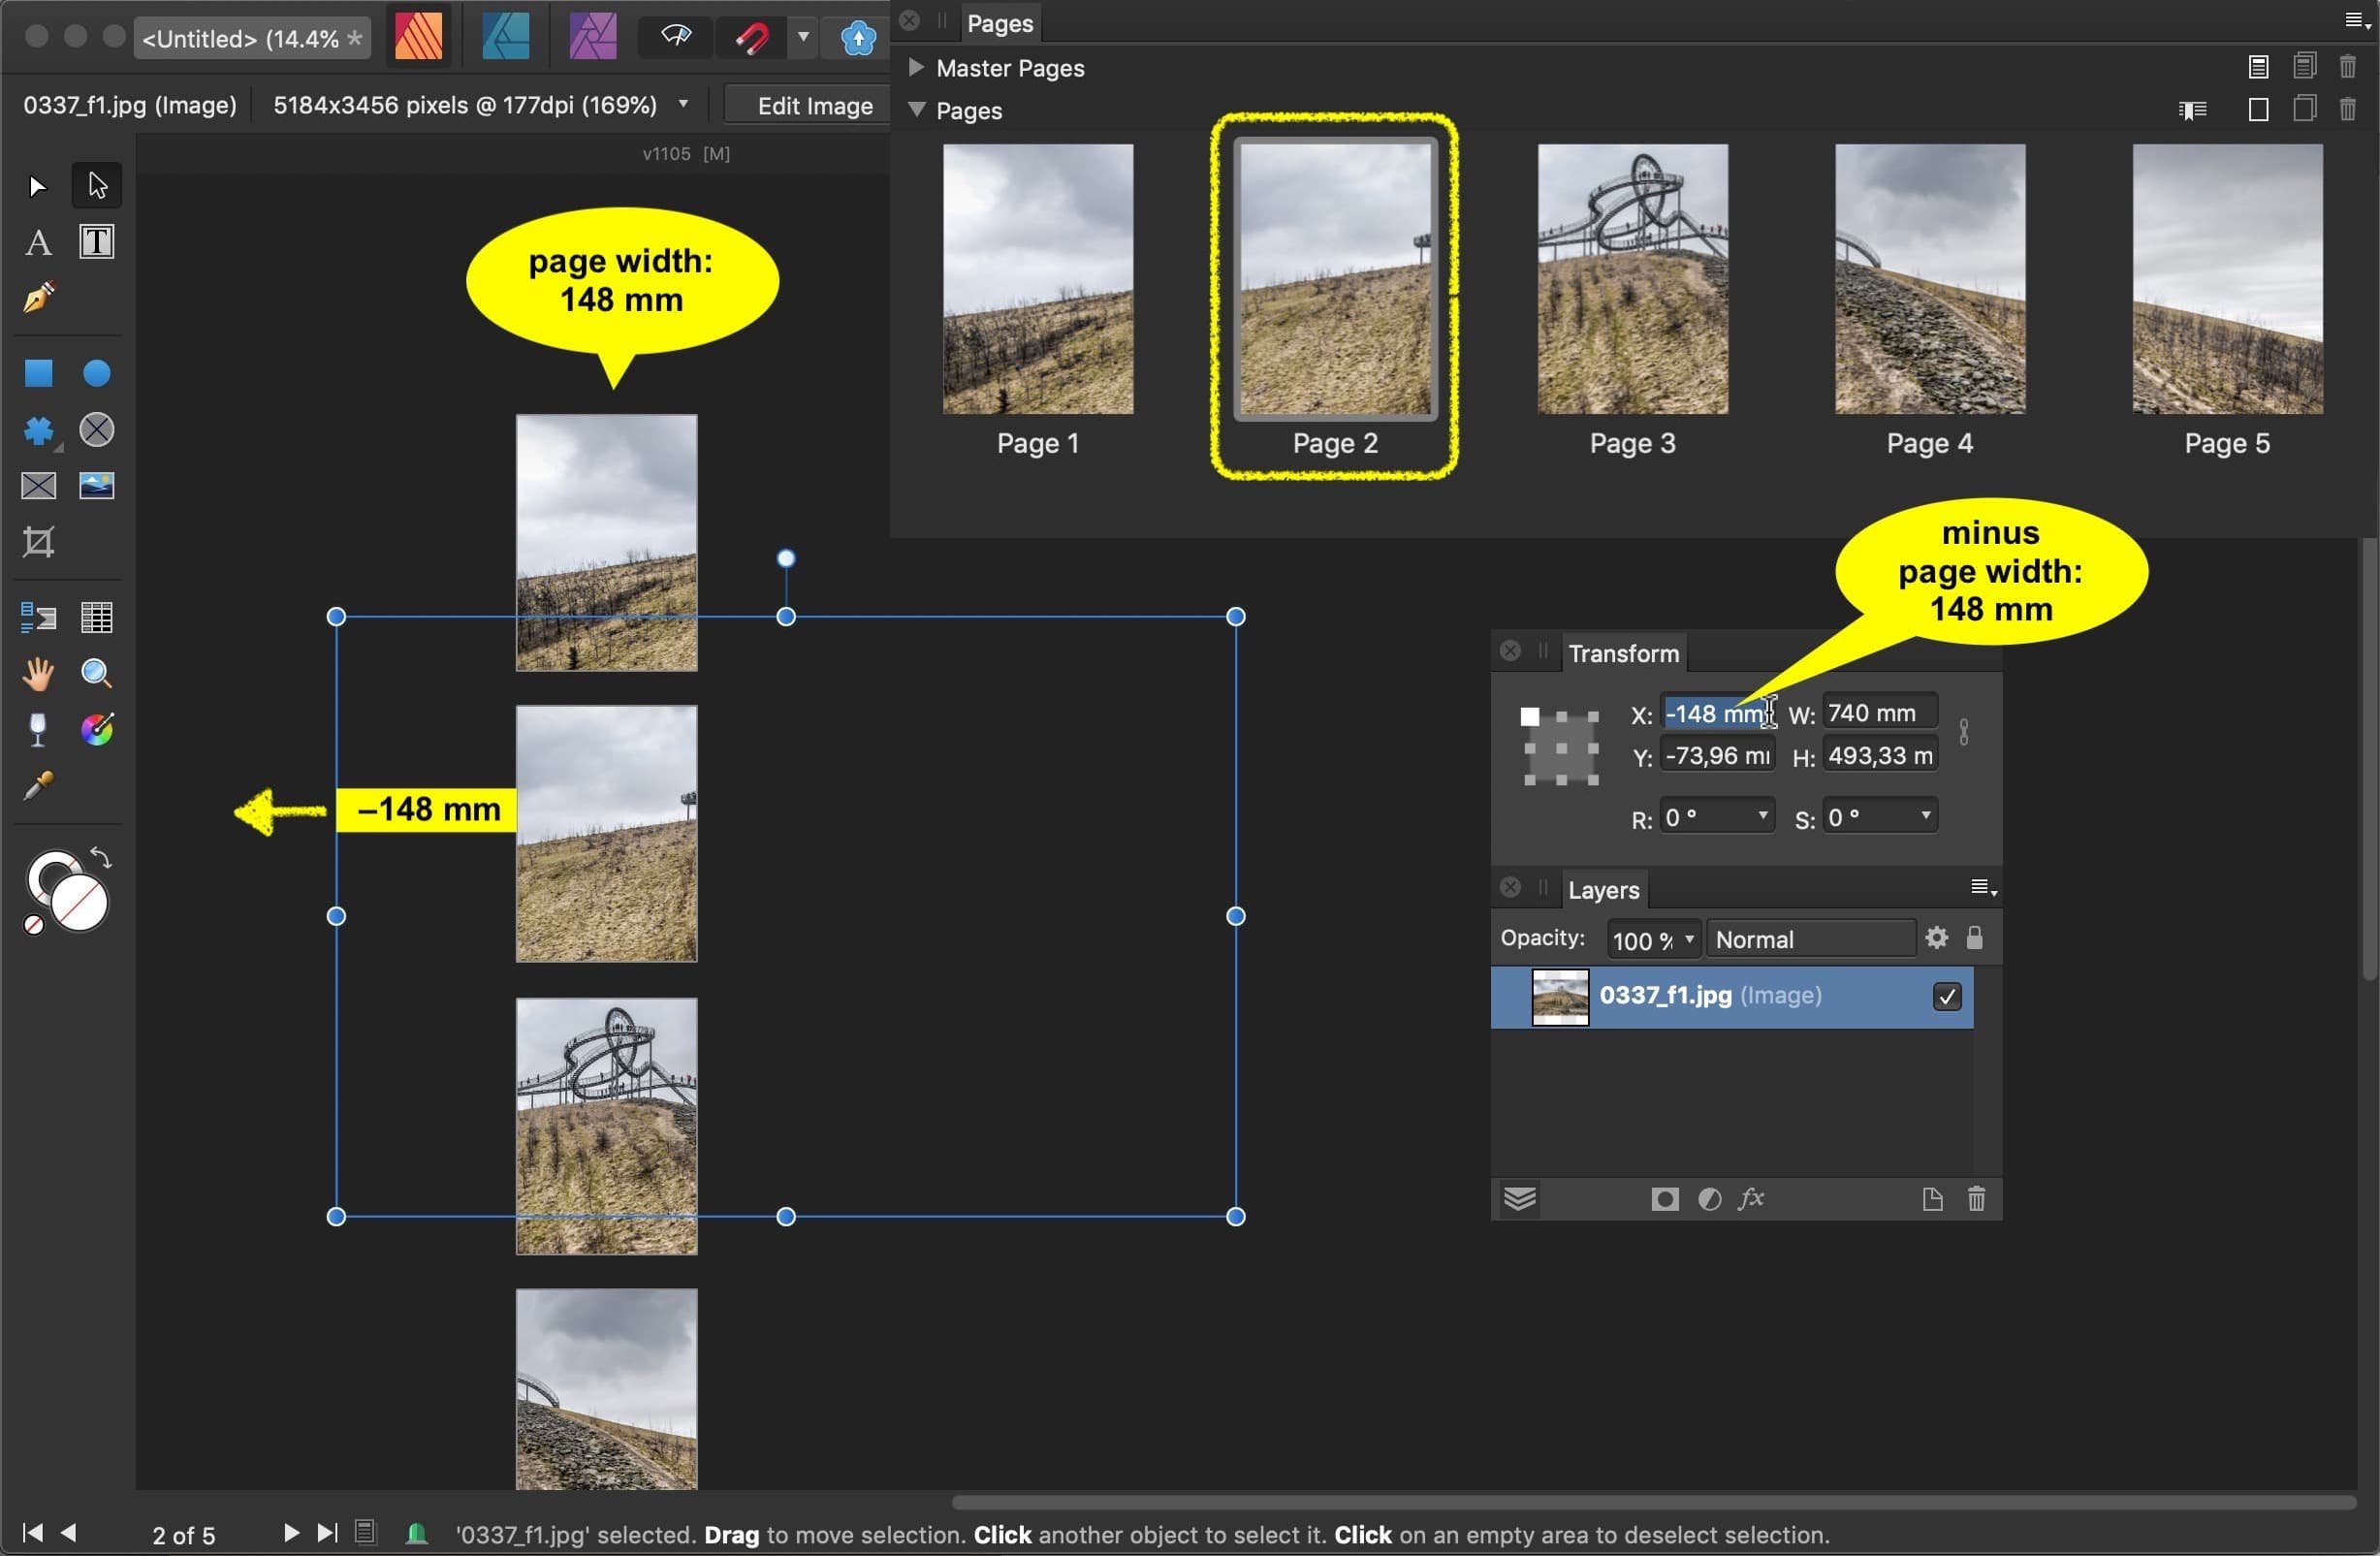Select the Frame Text tool
The width and height of the screenshot is (2380, 1556).
click(97, 242)
